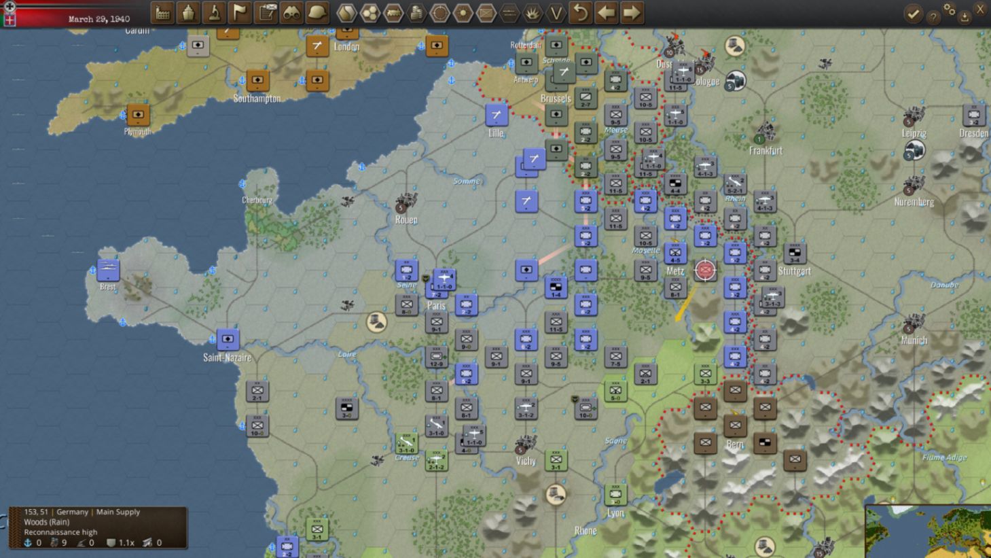
Task: Open help via the question mark icon
Action: click(x=934, y=18)
